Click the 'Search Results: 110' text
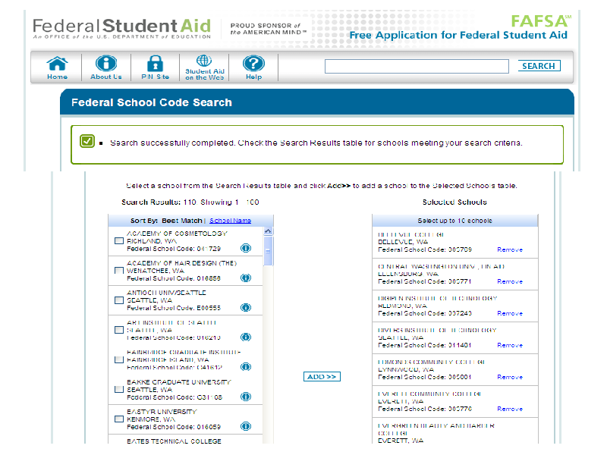 tap(159, 202)
